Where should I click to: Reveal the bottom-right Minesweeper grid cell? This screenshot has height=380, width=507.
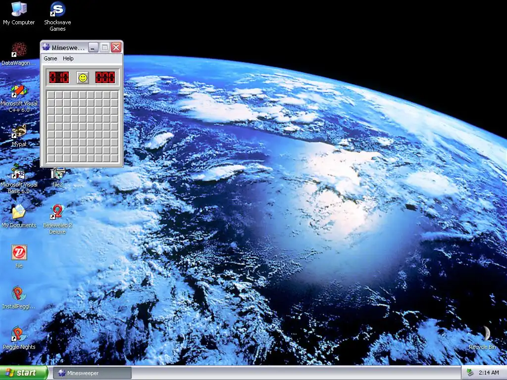(x=114, y=158)
